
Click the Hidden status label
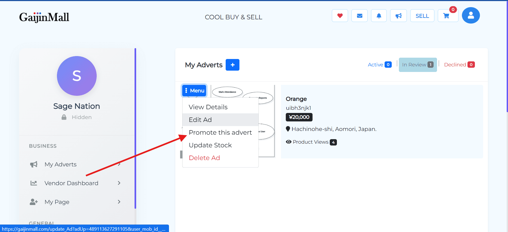click(x=82, y=117)
